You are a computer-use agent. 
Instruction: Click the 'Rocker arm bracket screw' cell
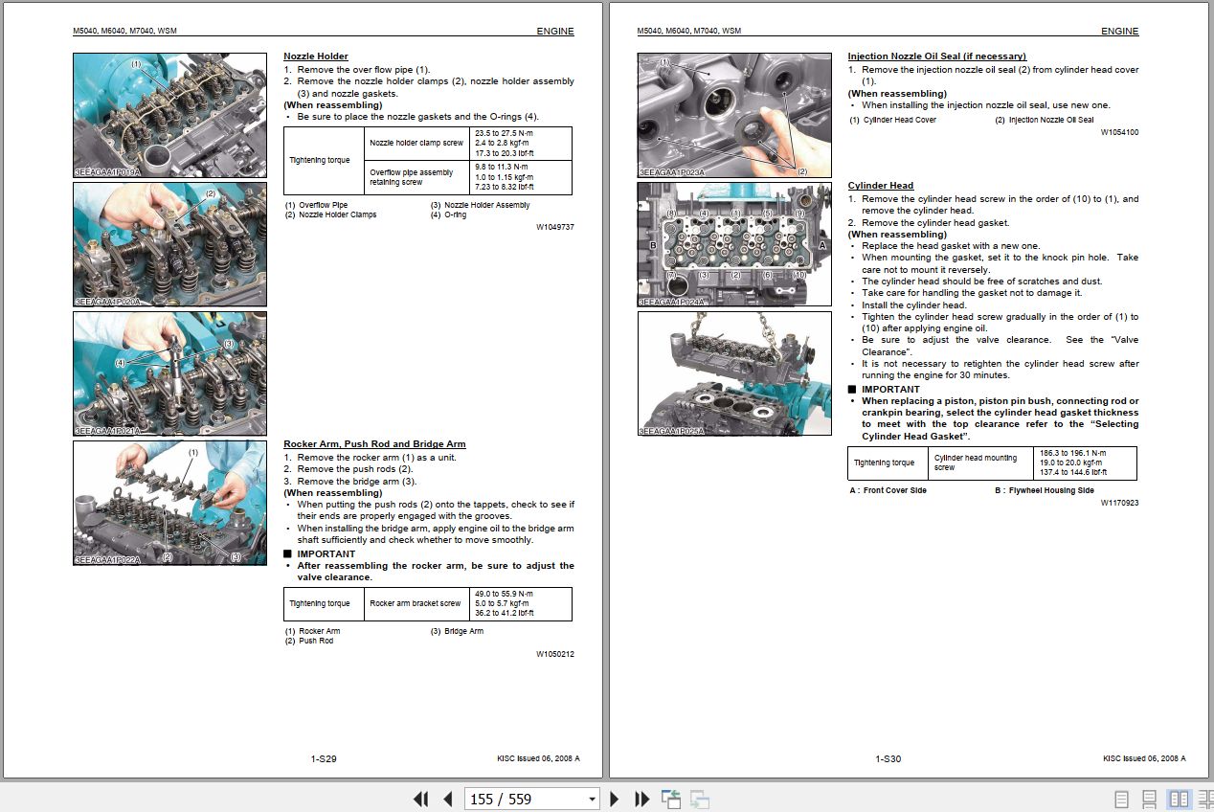[x=416, y=604]
